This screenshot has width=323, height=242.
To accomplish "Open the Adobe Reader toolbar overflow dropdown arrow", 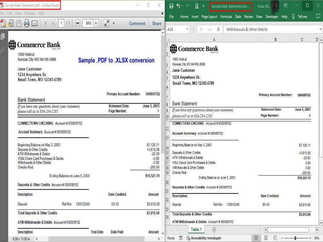I will tap(113, 23).
